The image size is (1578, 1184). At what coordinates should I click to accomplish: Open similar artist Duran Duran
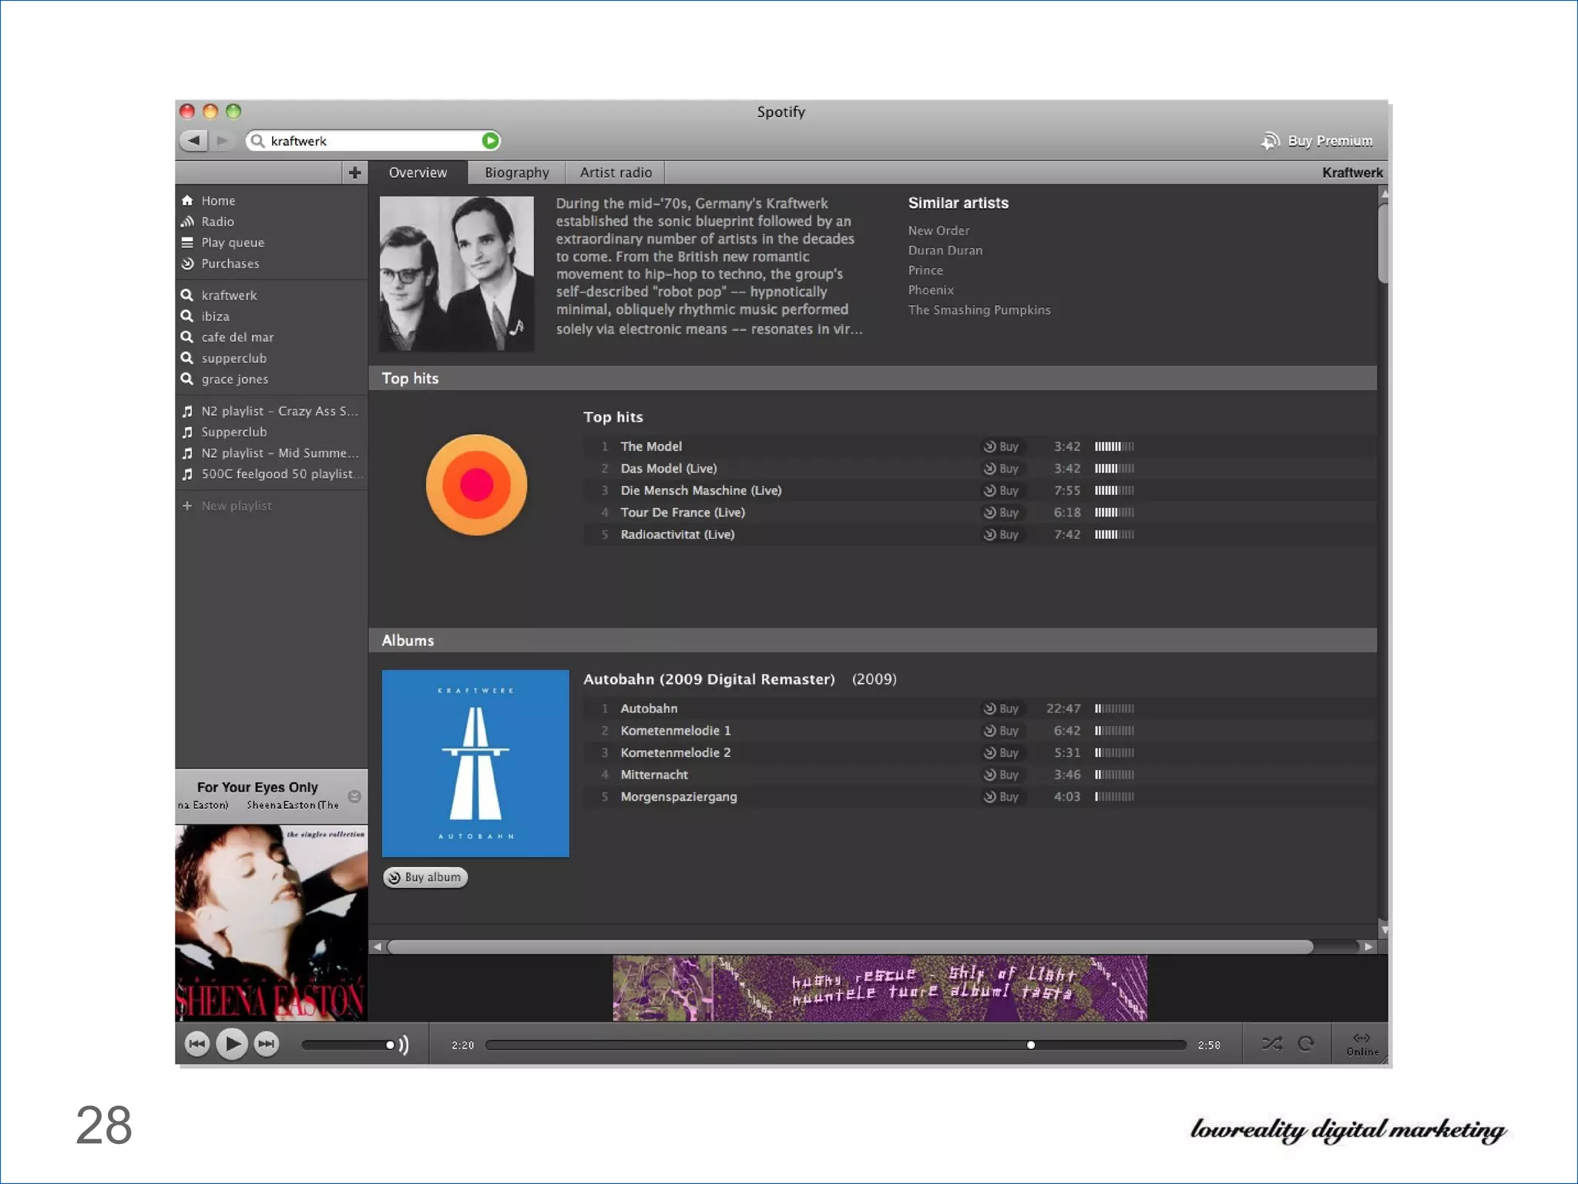coord(945,251)
